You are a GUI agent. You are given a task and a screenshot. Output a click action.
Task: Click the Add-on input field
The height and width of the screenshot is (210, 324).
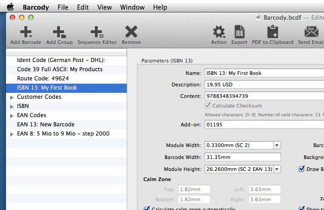point(264,125)
